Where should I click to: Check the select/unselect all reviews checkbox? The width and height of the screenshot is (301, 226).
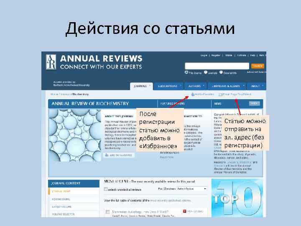[x=106, y=189]
